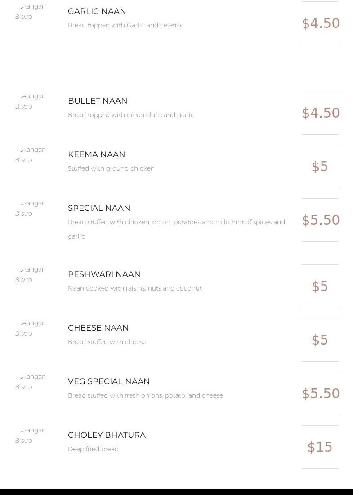Open the Special Naan heading

(x=99, y=208)
